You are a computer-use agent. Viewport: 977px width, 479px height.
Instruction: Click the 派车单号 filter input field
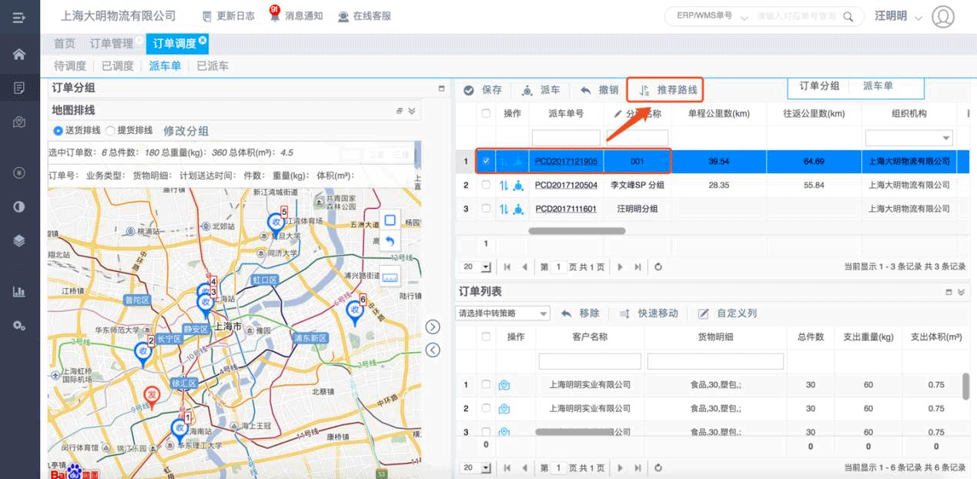point(566,138)
